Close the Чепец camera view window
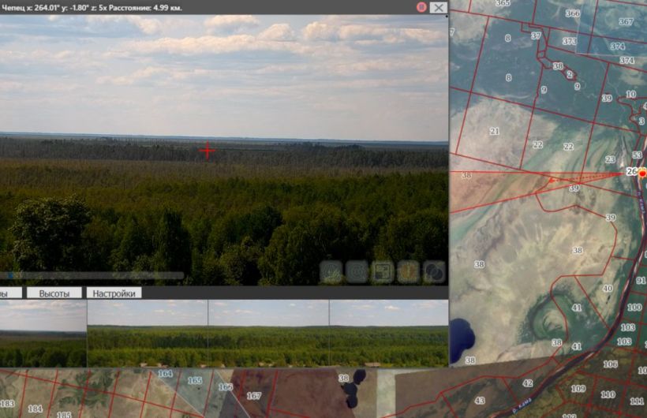The image size is (647, 418). [x=438, y=7]
